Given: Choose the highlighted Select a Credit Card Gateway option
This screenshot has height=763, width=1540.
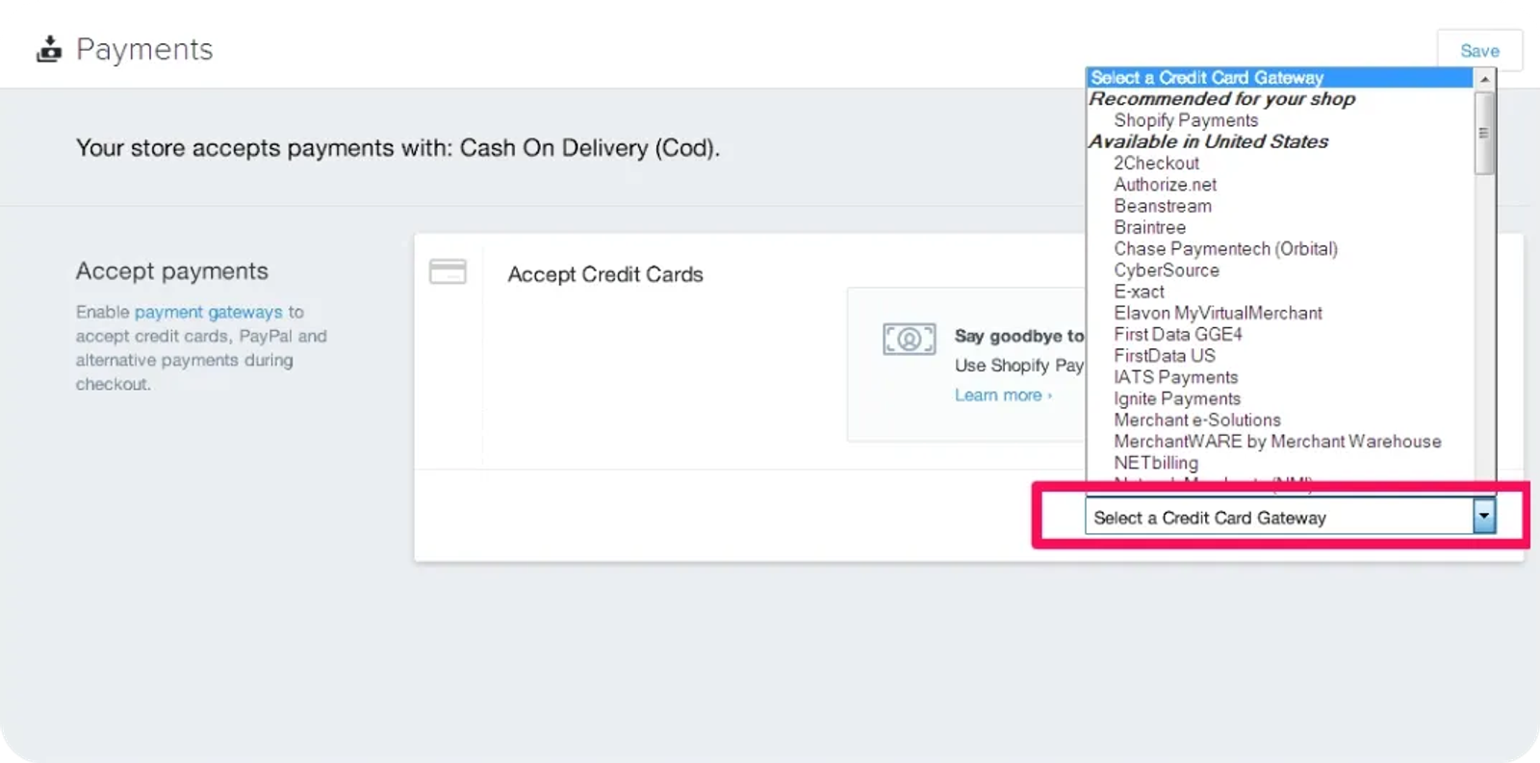Looking at the screenshot, I should (1279, 78).
